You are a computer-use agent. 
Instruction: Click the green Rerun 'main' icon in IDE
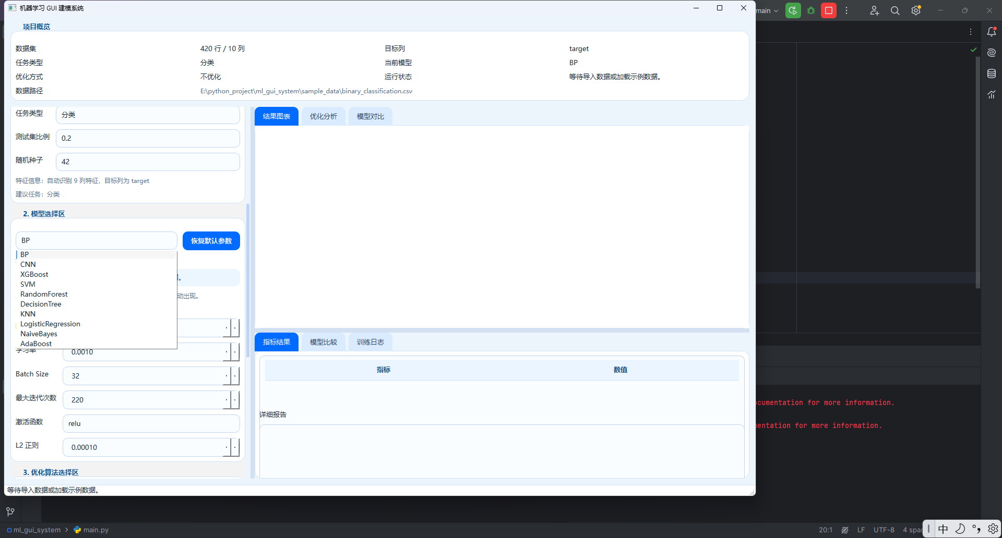point(793,10)
